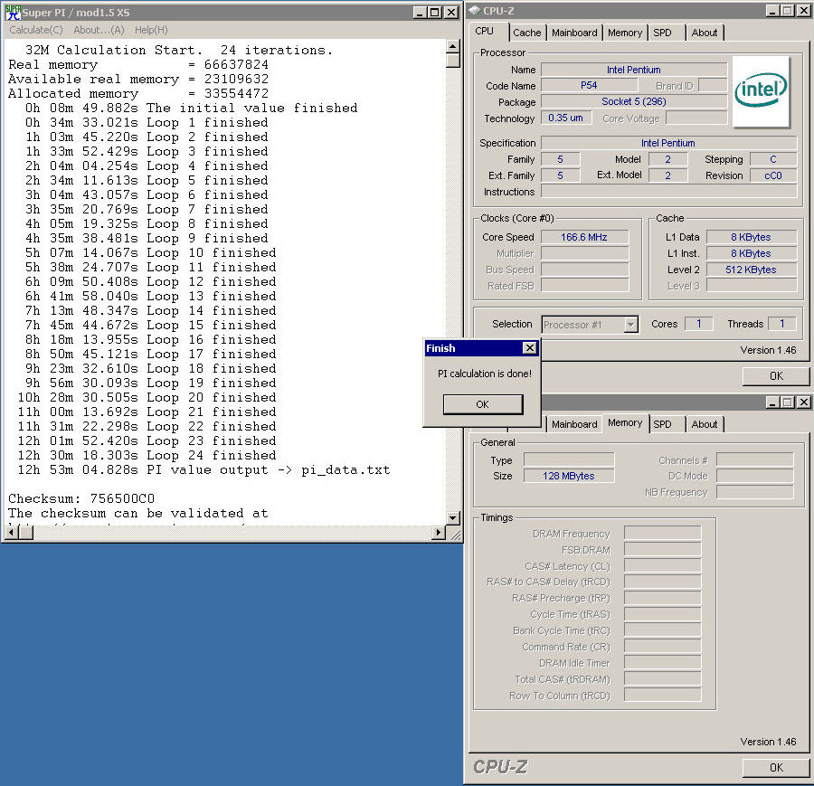Screen dimensions: 814x786
Task: Close the lower CPU-Z window
Action: click(x=803, y=402)
